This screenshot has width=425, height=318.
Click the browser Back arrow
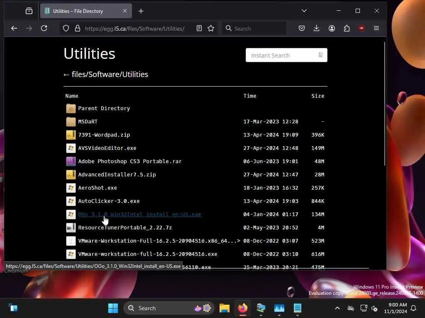click(x=14, y=29)
